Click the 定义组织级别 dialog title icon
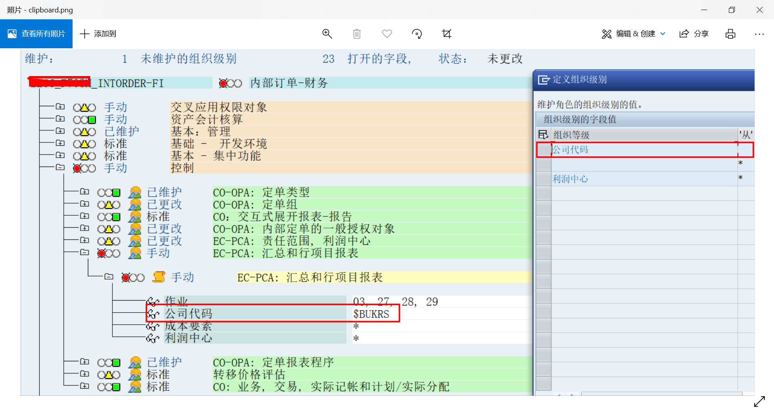The width and height of the screenshot is (774, 416). coord(543,80)
